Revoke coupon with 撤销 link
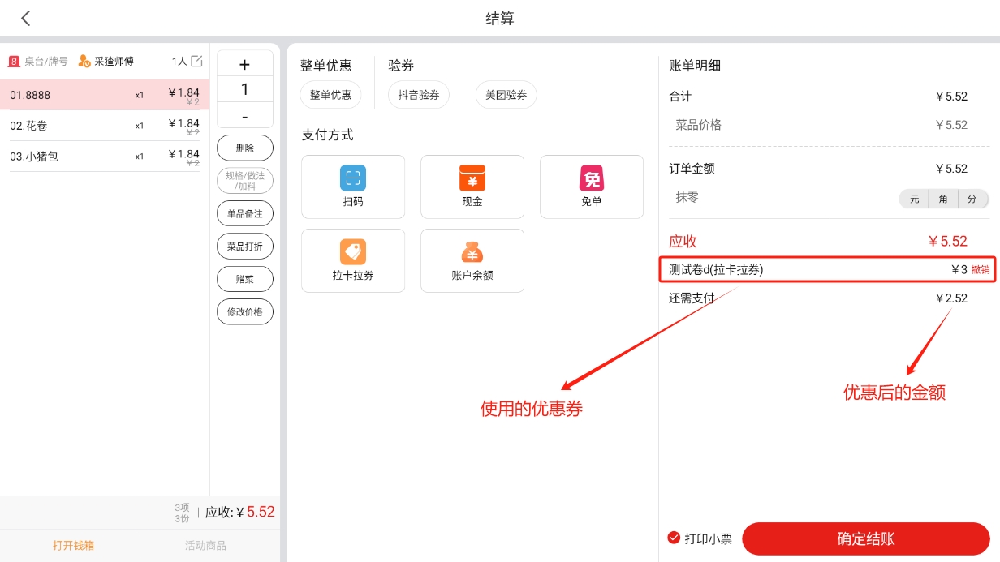The width and height of the screenshot is (1000, 562). [981, 270]
